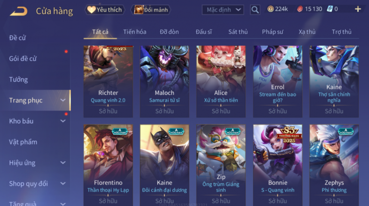Select the Pháp sư tab

(x=273, y=32)
